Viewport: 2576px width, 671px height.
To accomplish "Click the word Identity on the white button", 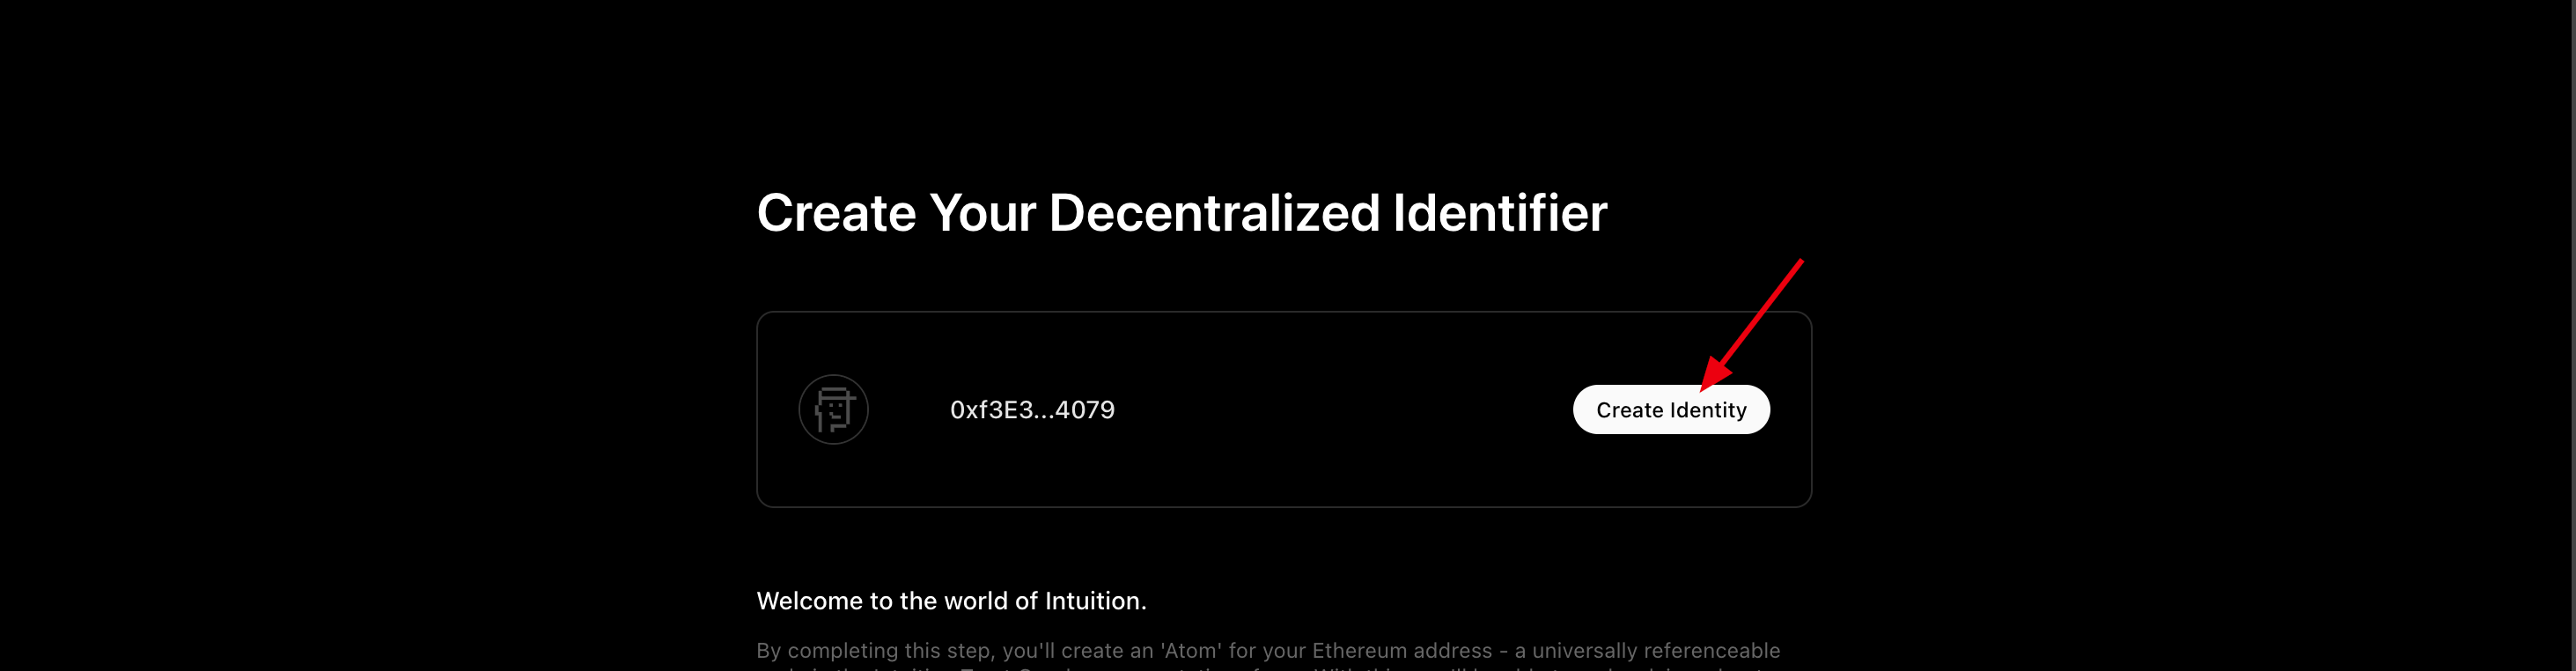I will [x=1708, y=410].
